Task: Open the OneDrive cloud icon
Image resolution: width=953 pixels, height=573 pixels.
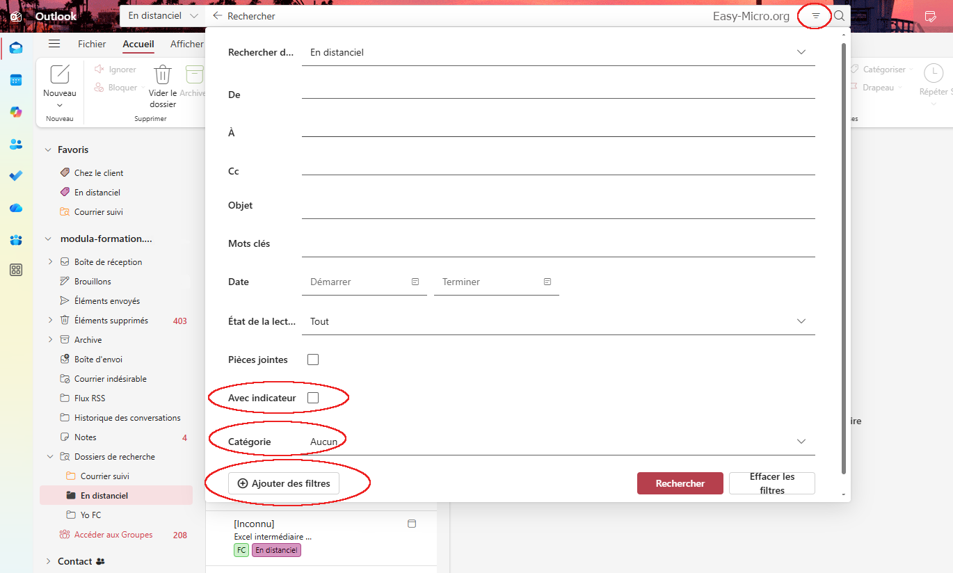Action: (x=16, y=208)
